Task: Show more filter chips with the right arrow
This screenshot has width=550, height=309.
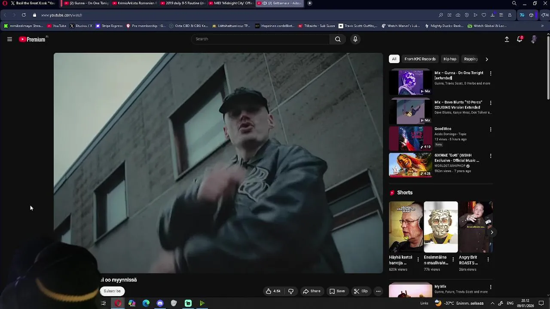Action: click(486, 59)
